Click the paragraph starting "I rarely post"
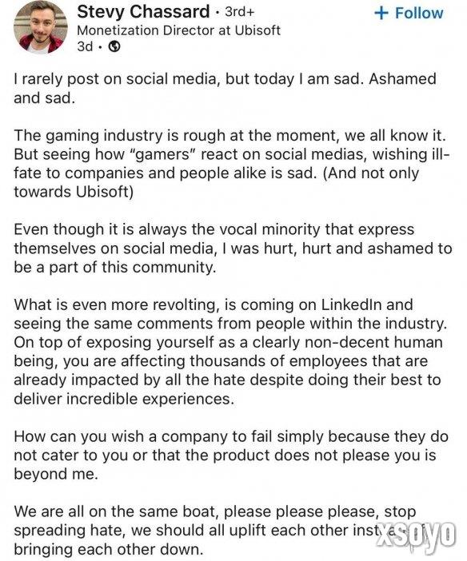This screenshot has height=561, width=467. coord(225,89)
